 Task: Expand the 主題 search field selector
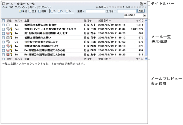tap(81, 11)
